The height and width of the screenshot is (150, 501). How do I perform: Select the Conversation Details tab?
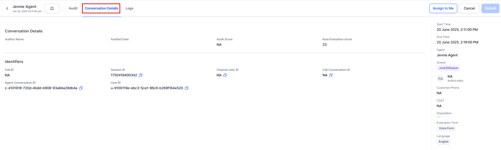[101, 8]
